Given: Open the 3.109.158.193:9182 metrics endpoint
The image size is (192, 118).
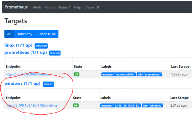Looking at the screenshot, I should pyautogui.click(x=31, y=105).
